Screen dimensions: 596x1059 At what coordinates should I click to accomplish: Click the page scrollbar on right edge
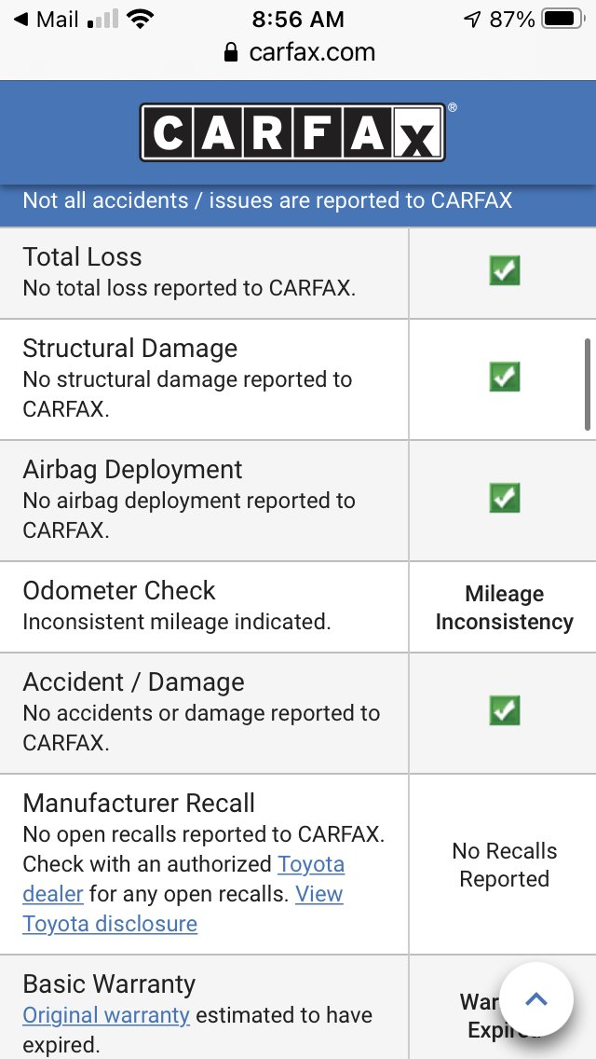[588, 384]
